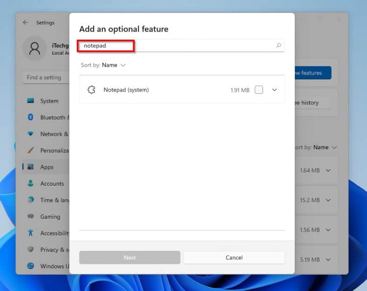Click the optional feature search field
The image size is (367, 291).
point(182,45)
